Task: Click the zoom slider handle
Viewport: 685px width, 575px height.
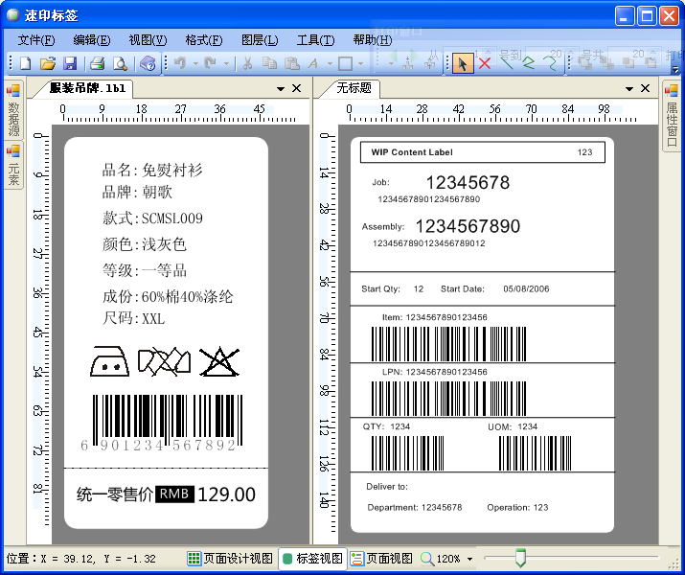Action: point(520,557)
